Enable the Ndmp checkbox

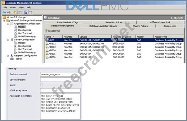pyautogui.click(x=41, y=85)
